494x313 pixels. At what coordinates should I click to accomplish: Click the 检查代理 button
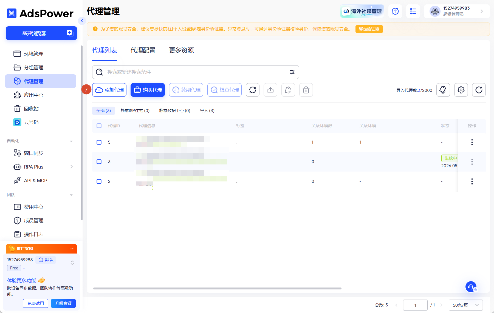(224, 90)
